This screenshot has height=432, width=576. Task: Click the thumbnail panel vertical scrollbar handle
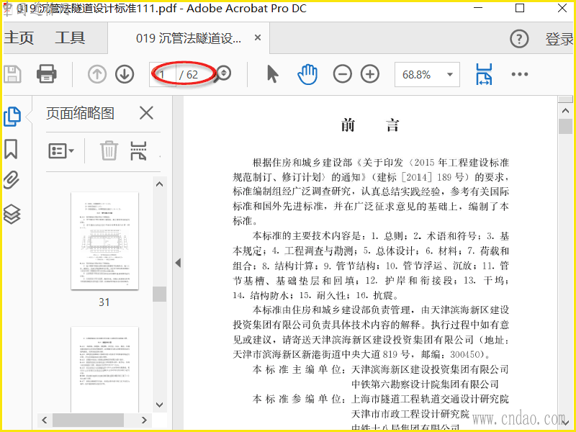pyautogui.click(x=159, y=294)
